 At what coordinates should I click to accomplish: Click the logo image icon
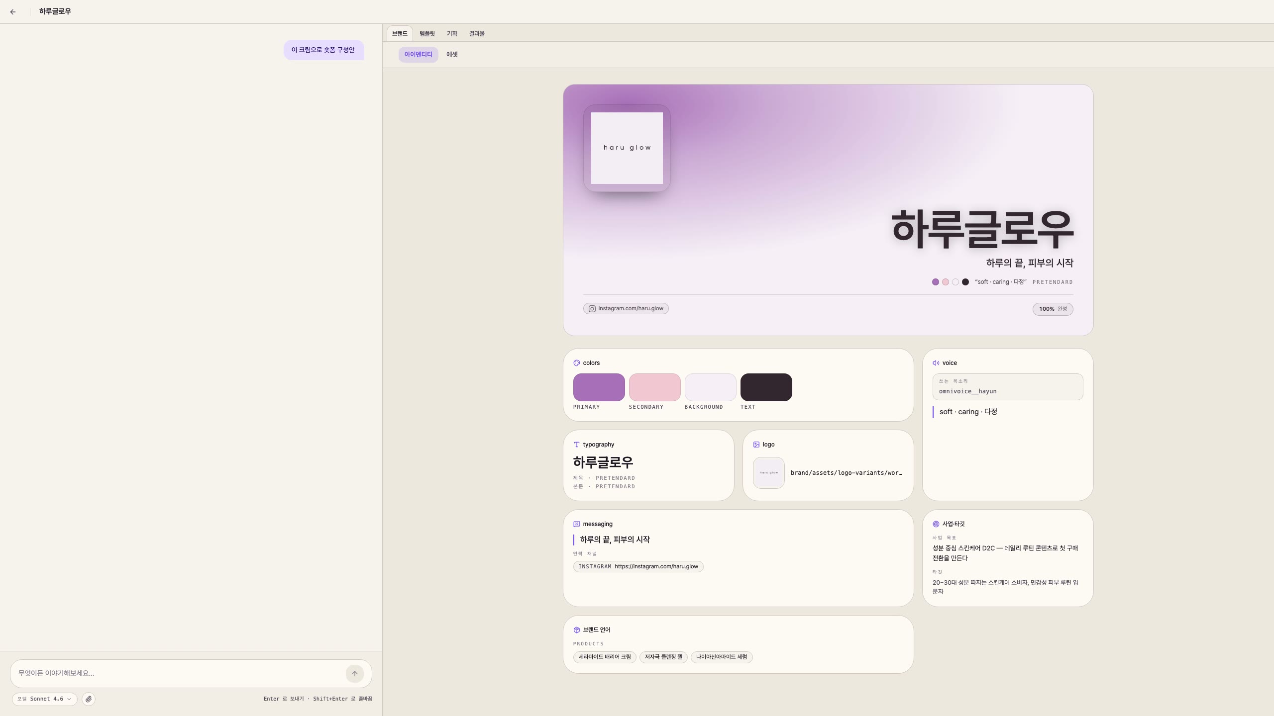coord(756,445)
